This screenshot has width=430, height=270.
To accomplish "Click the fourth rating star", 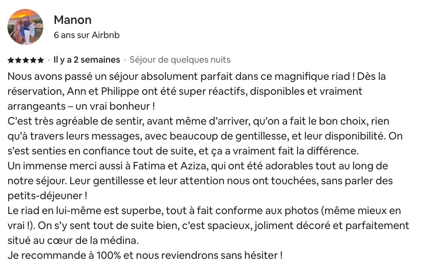I will point(33,60).
